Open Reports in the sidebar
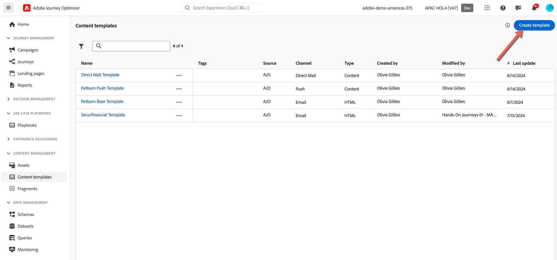 tap(25, 85)
